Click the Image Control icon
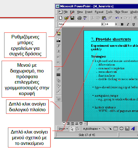Screen dimensions: 138x151 [x=59, y=40]
